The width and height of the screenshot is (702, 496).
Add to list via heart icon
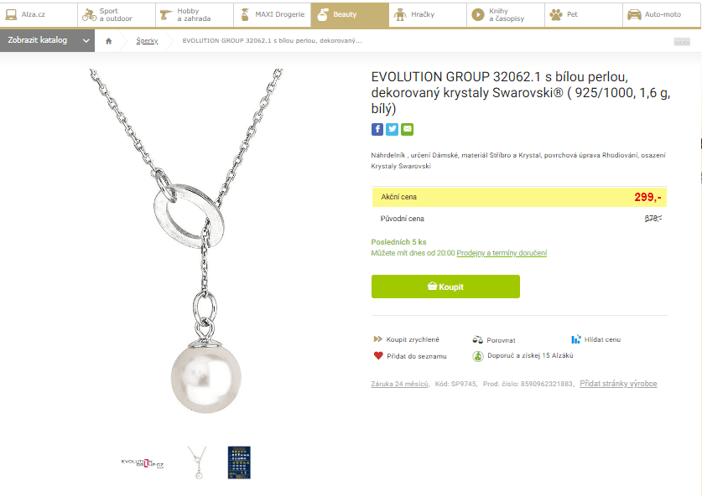point(378,356)
